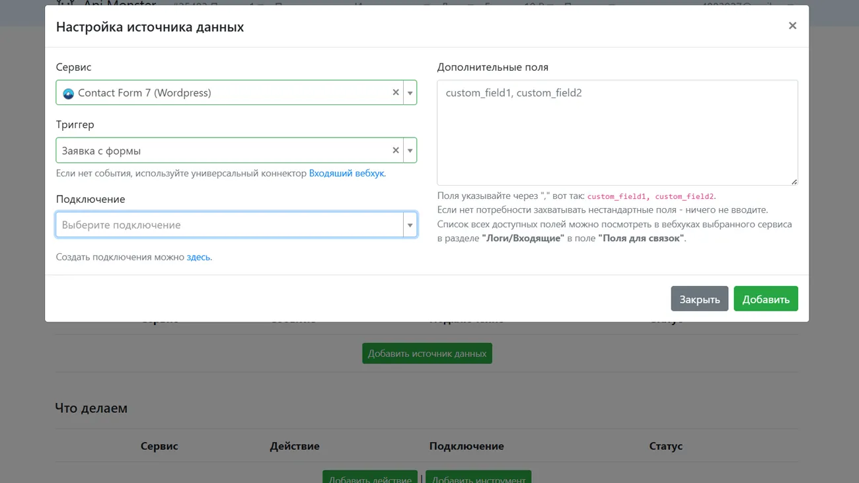This screenshot has width=859, height=483.
Task: Open the Выберите подключение dropdown arrow
Action: point(410,225)
